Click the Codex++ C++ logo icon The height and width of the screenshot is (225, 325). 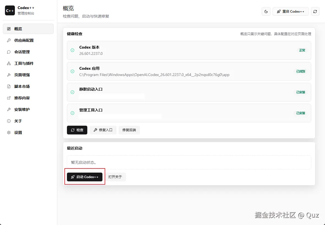pyautogui.click(x=10, y=10)
